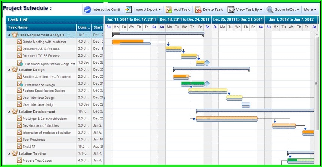Click the Solution Testing group icon
This screenshot has height=167, width=322.
click(14, 153)
